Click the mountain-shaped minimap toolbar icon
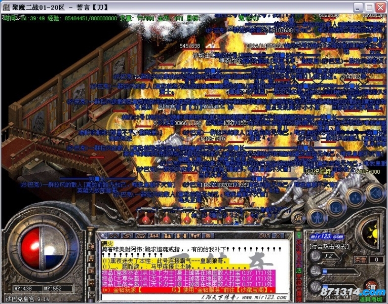The image size is (388, 304). click(113, 236)
